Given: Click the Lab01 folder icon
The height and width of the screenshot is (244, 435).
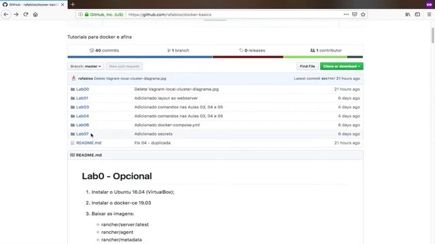Looking at the screenshot, I should 73,98.
